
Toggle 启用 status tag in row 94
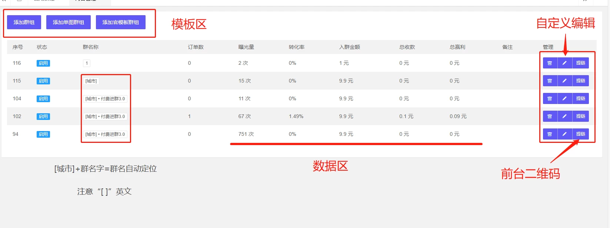pyautogui.click(x=43, y=134)
